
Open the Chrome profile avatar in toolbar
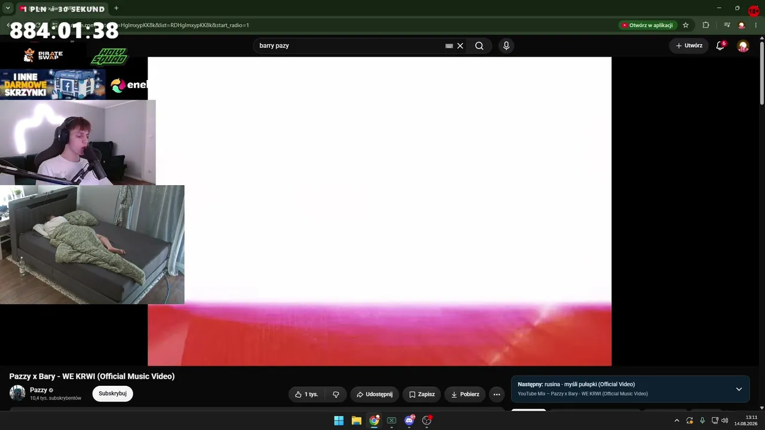point(742,25)
